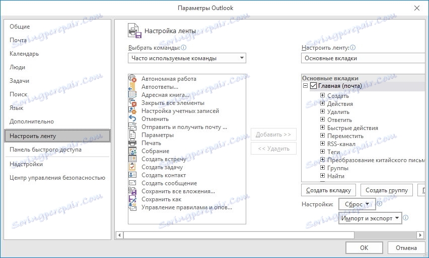The image size is (429, 258).
Task: Open the Надстройки section
Action: [26, 164]
